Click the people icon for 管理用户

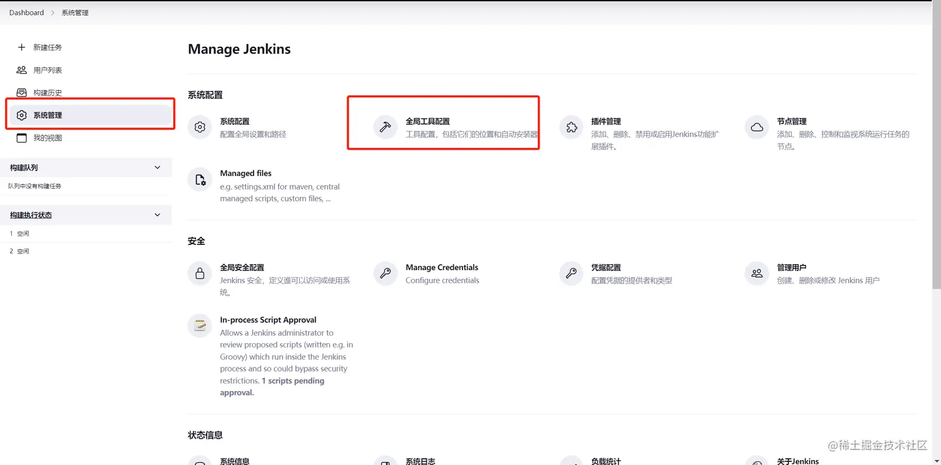tap(757, 274)
